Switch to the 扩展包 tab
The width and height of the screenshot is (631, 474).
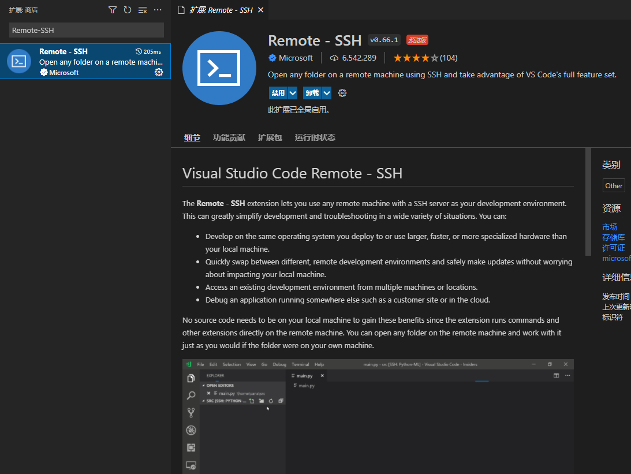(x=270, y=137)
